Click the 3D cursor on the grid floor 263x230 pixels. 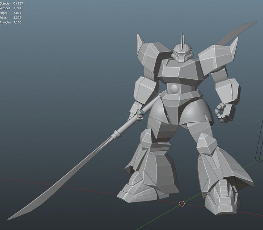182,203
